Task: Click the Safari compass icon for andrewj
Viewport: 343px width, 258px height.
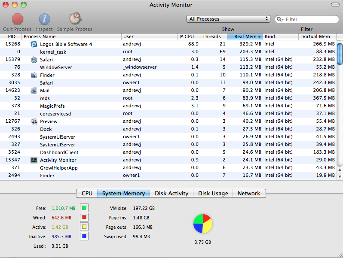Action: pyautogui.click(x=34, y=60)
